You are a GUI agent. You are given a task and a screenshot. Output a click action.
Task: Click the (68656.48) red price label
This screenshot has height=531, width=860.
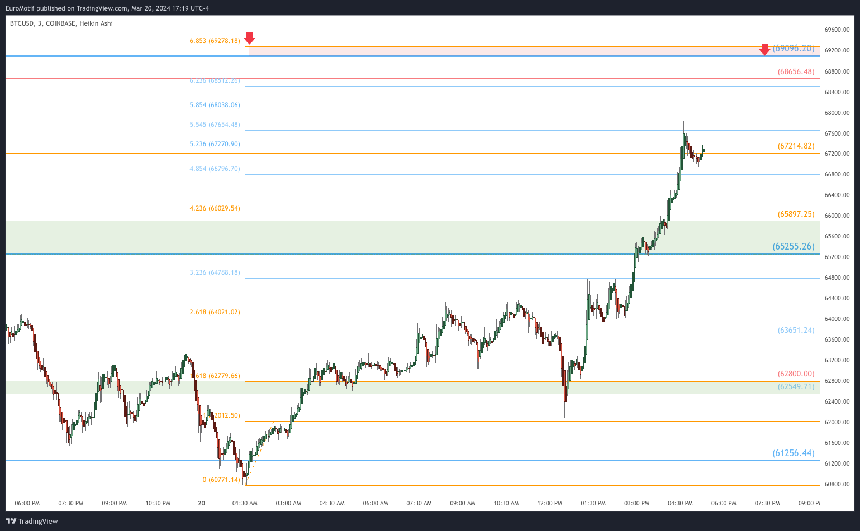click(796, 71)
